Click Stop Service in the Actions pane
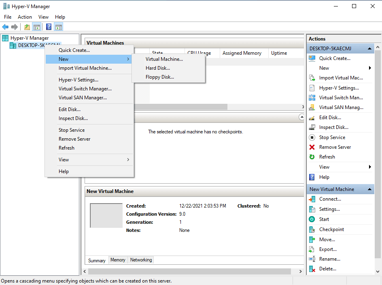The width and height of the screenshot is (382, 285). coord(332,137)
